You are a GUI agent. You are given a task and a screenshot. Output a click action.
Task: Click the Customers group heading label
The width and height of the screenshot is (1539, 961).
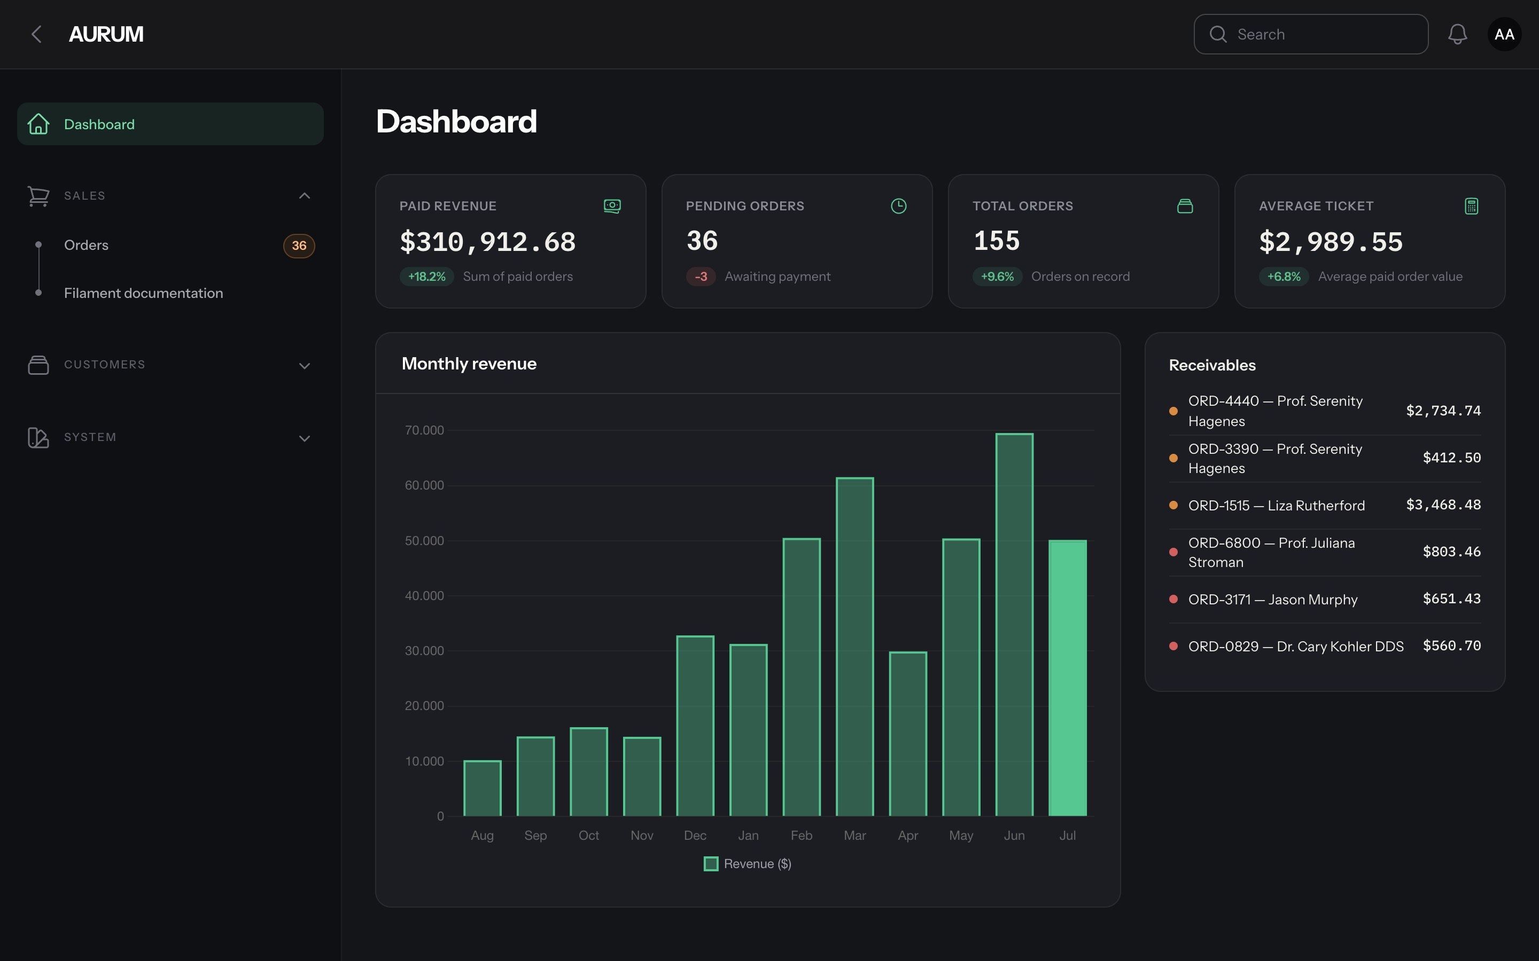(x=105, y=365)
